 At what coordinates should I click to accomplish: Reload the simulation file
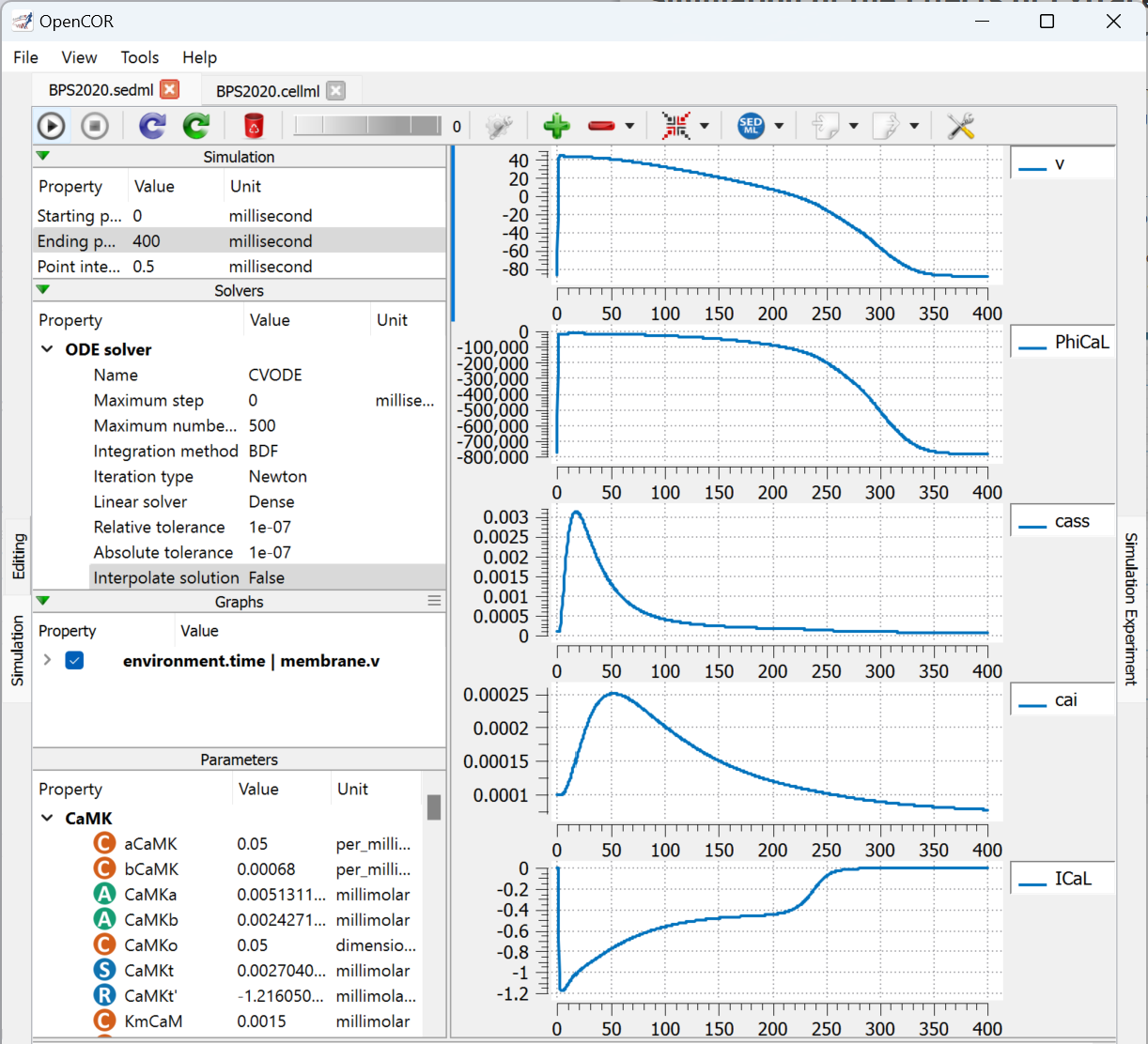(x=195, y=125)
